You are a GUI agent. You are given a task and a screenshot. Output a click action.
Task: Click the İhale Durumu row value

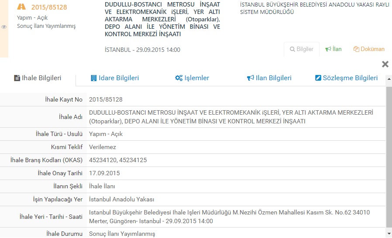pyautogui.click(x=122, y=234)
